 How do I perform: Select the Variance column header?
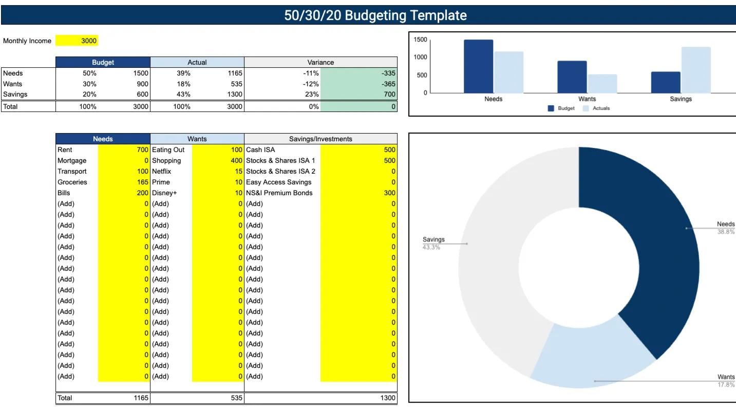[x=320, y=62]
